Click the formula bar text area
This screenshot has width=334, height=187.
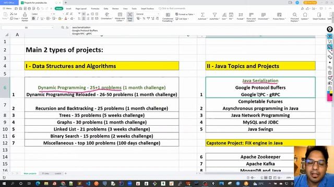[x=198, y=30]
